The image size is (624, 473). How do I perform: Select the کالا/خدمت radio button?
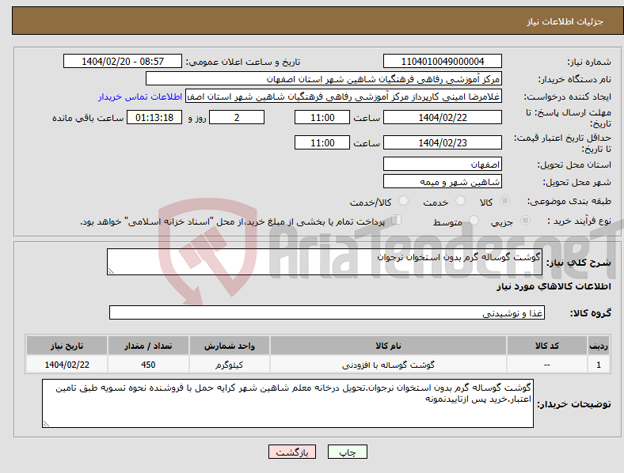tap(403, 201)
